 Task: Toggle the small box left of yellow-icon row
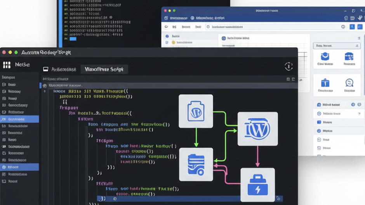[x=167, y=42]
